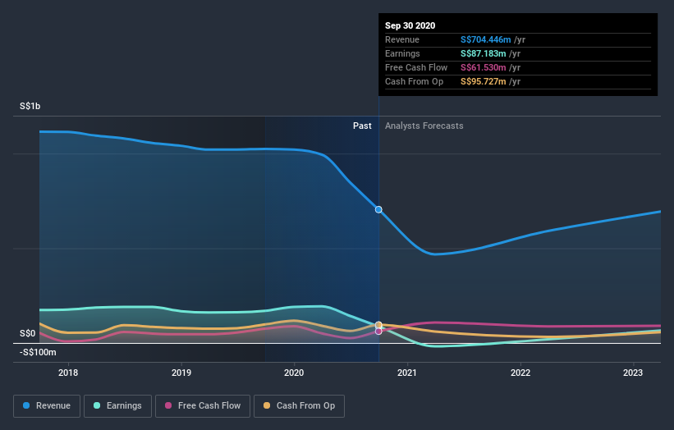Toggle the Revenue legend button
The height and width of the screenshot is (430, 674).
click(x=47, y=406)
